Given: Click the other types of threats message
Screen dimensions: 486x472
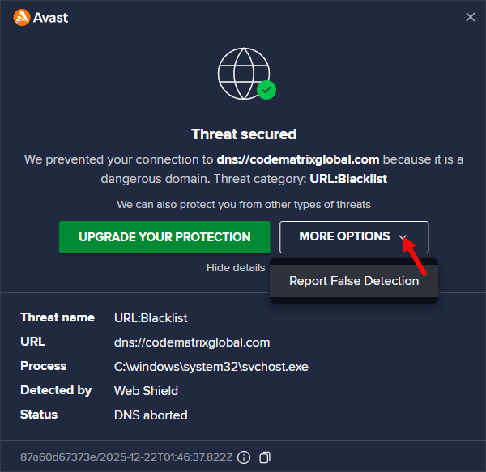Looking at the screenshot, I should coord(244,205).
